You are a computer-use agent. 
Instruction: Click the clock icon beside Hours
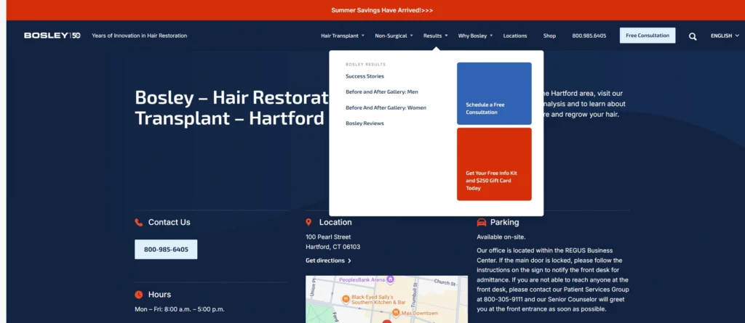pos(139,295)
